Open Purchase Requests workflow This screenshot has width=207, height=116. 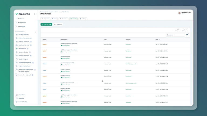pyautogui.click(x=23, y=56)
